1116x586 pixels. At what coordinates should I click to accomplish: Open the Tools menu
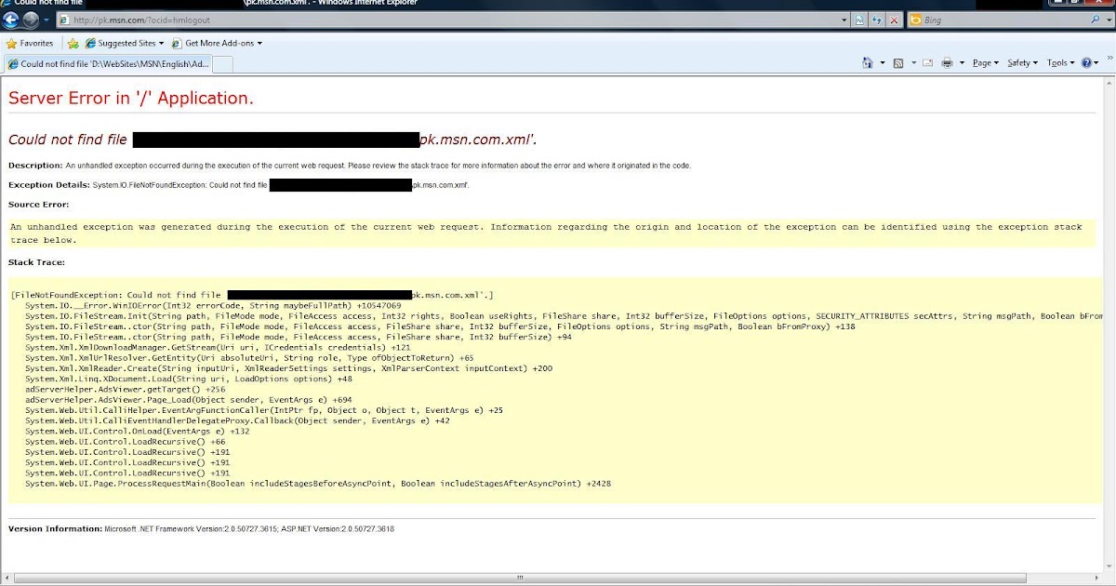click(1061, 62)
